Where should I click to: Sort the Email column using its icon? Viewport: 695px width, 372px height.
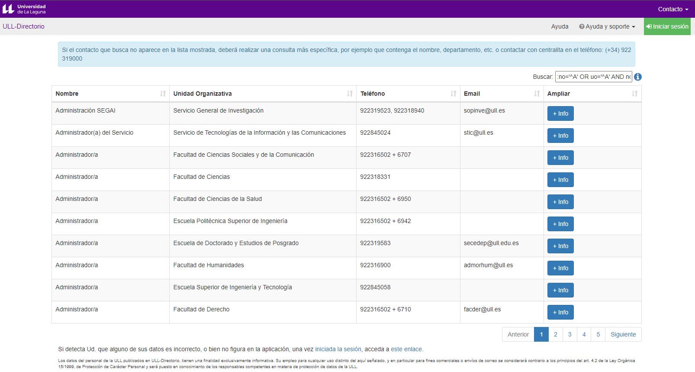pos(537,94)
